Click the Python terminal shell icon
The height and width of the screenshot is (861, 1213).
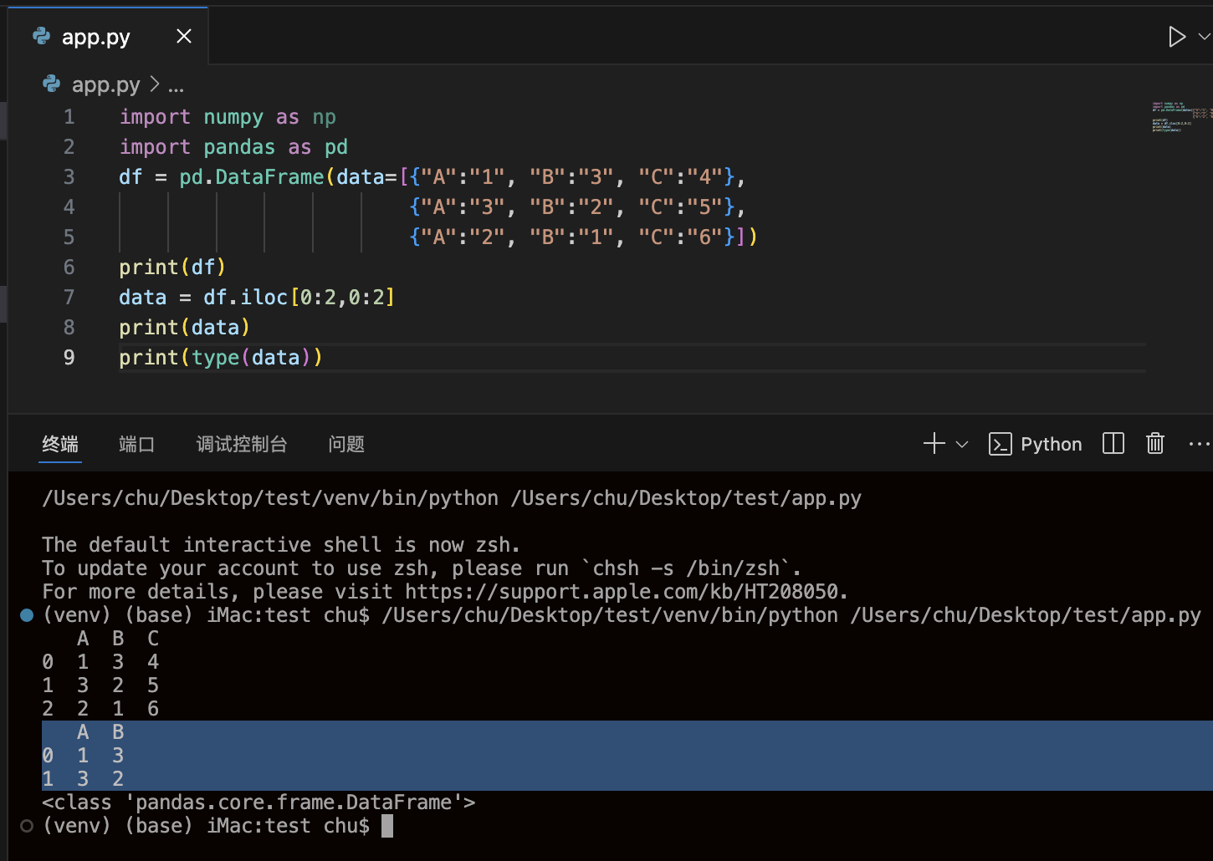tap(1000, 444)
